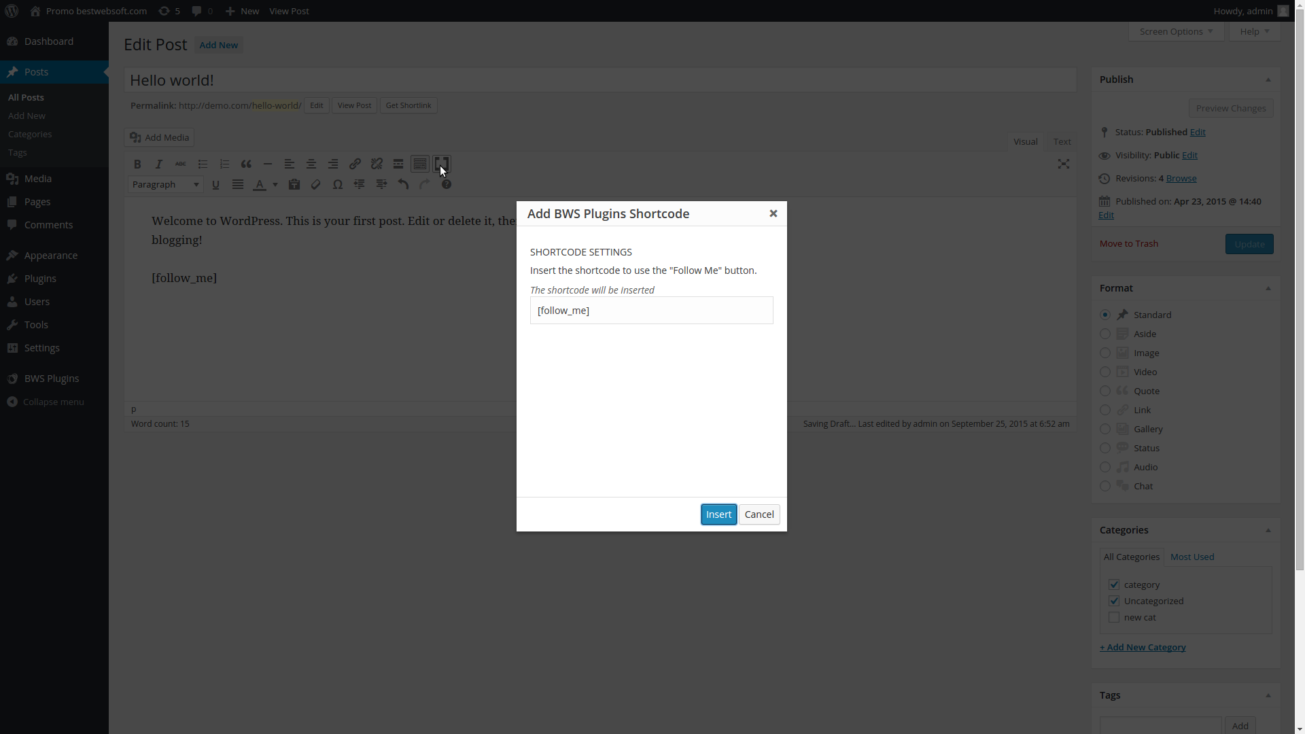Open the Most Used categories tab
Image resolution: width=1305 pixels, height=734 pixels.
1192,557
